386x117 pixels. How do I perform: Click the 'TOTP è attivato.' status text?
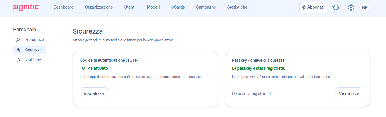pos(94,68)
